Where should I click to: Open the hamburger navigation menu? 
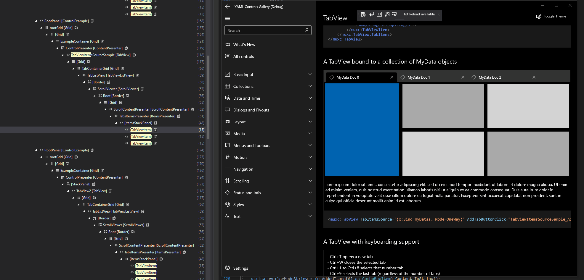(227, 18)
